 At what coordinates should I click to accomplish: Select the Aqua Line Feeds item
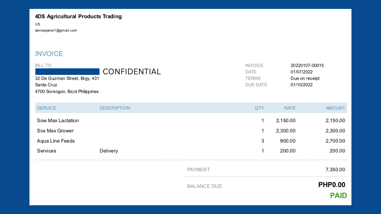click(56, 141)
